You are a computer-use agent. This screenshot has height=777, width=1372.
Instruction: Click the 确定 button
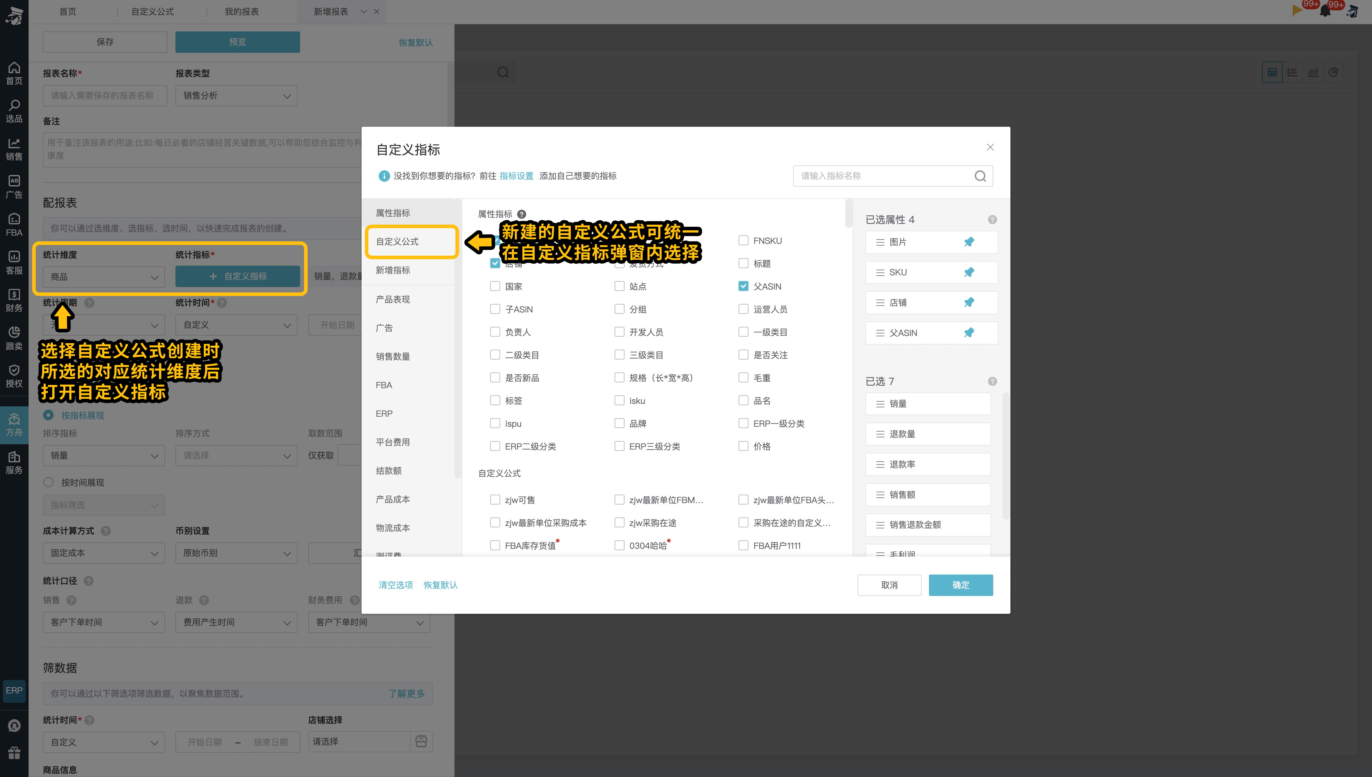[x=960, y=585]
